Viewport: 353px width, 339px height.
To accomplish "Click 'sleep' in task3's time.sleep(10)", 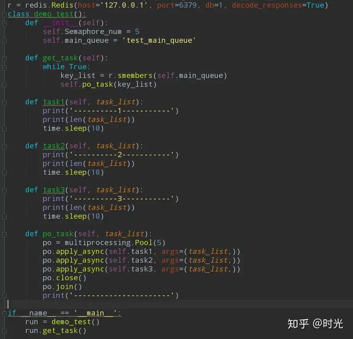I will (x=76, y=217).
